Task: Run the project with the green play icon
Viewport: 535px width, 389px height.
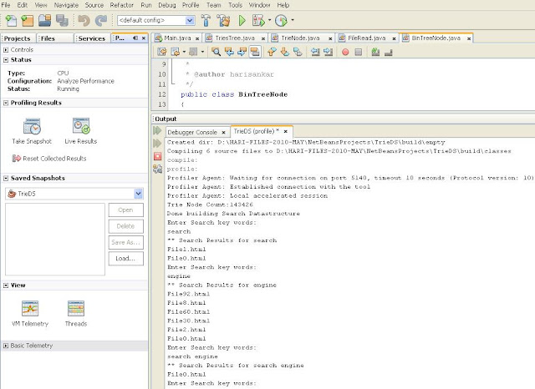Action: click(x=242, y=21)
